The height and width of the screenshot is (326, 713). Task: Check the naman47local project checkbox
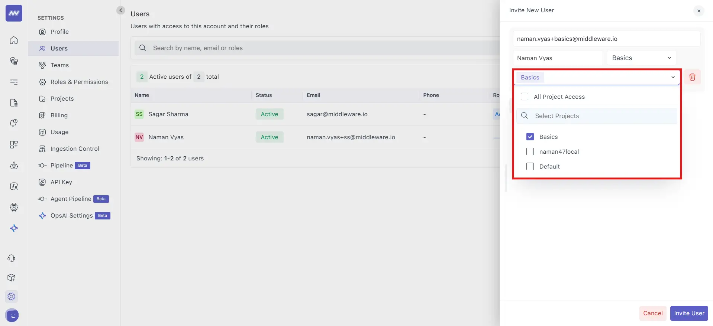pyautogui.click(x=530, y=151)
